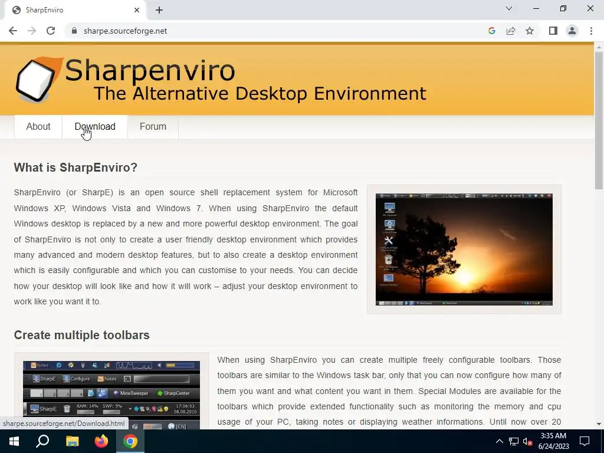This screenshot has height=453, width=604.
Task: Open the notification center icon
Action: [585, 441]
